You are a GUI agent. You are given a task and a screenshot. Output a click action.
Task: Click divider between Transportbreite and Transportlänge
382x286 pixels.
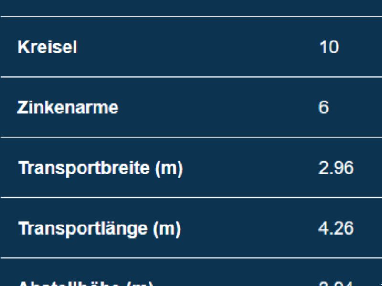tap(191, 198)
